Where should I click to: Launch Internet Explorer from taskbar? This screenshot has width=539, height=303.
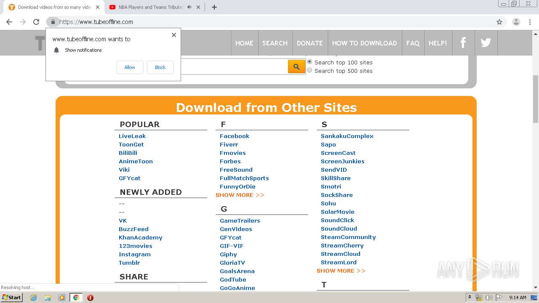click(33, 298)
